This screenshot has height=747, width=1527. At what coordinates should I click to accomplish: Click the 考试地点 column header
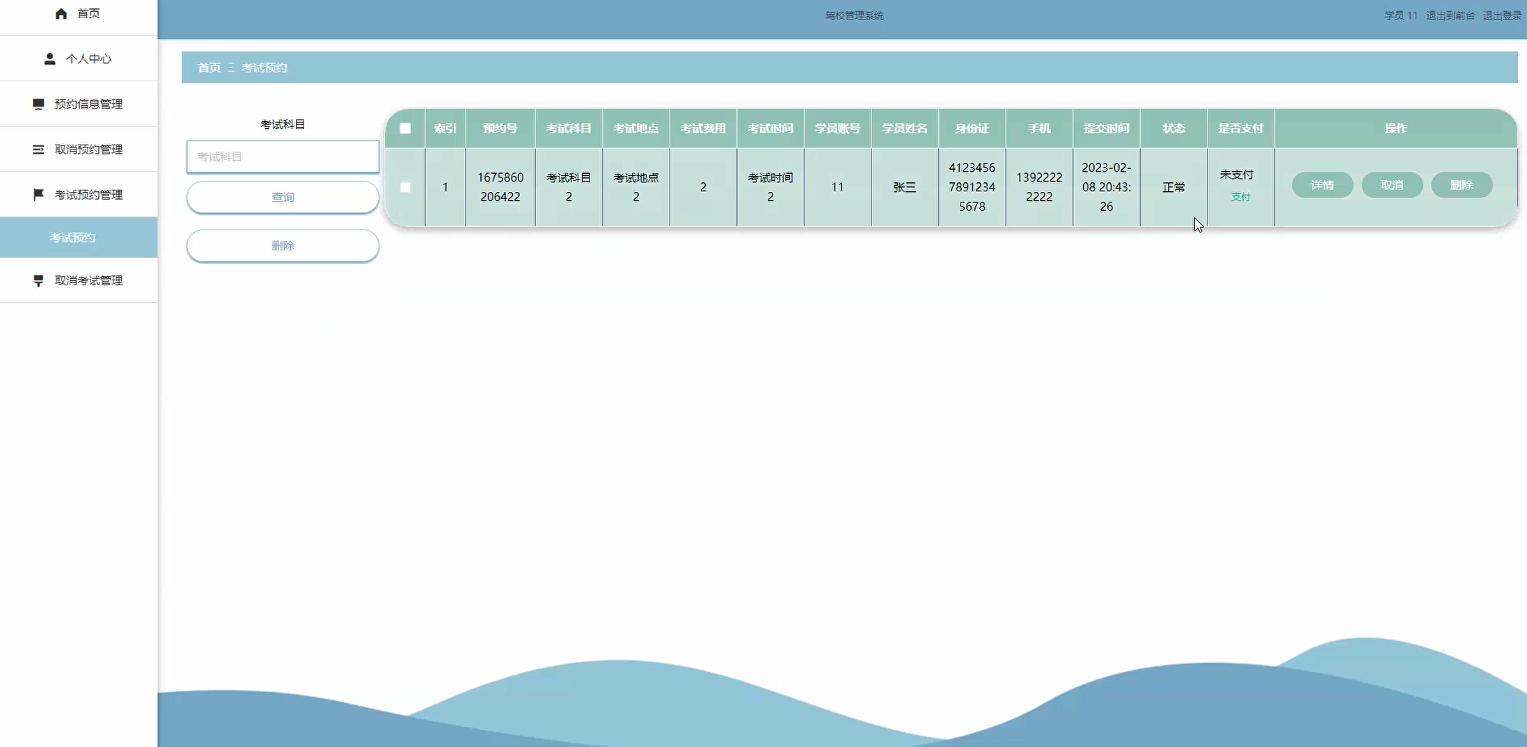pyautogui.click(x=636, y=128)
